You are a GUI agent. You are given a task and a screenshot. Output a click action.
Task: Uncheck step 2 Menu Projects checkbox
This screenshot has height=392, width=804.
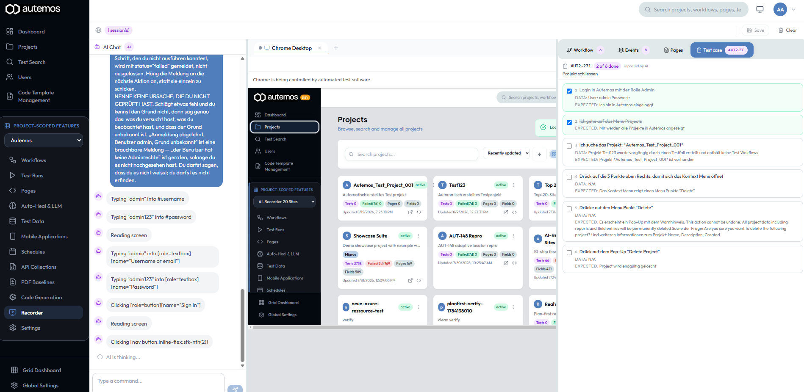(x=569, y=122)
